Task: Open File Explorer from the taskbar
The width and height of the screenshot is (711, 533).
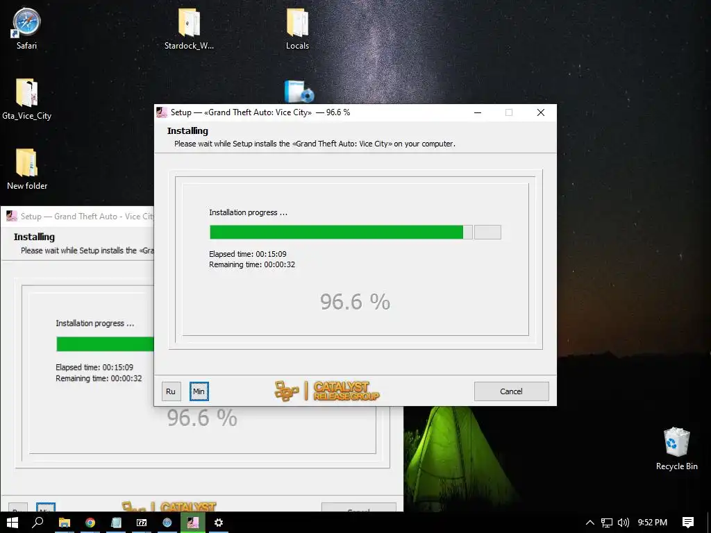Action: (65, 523)
